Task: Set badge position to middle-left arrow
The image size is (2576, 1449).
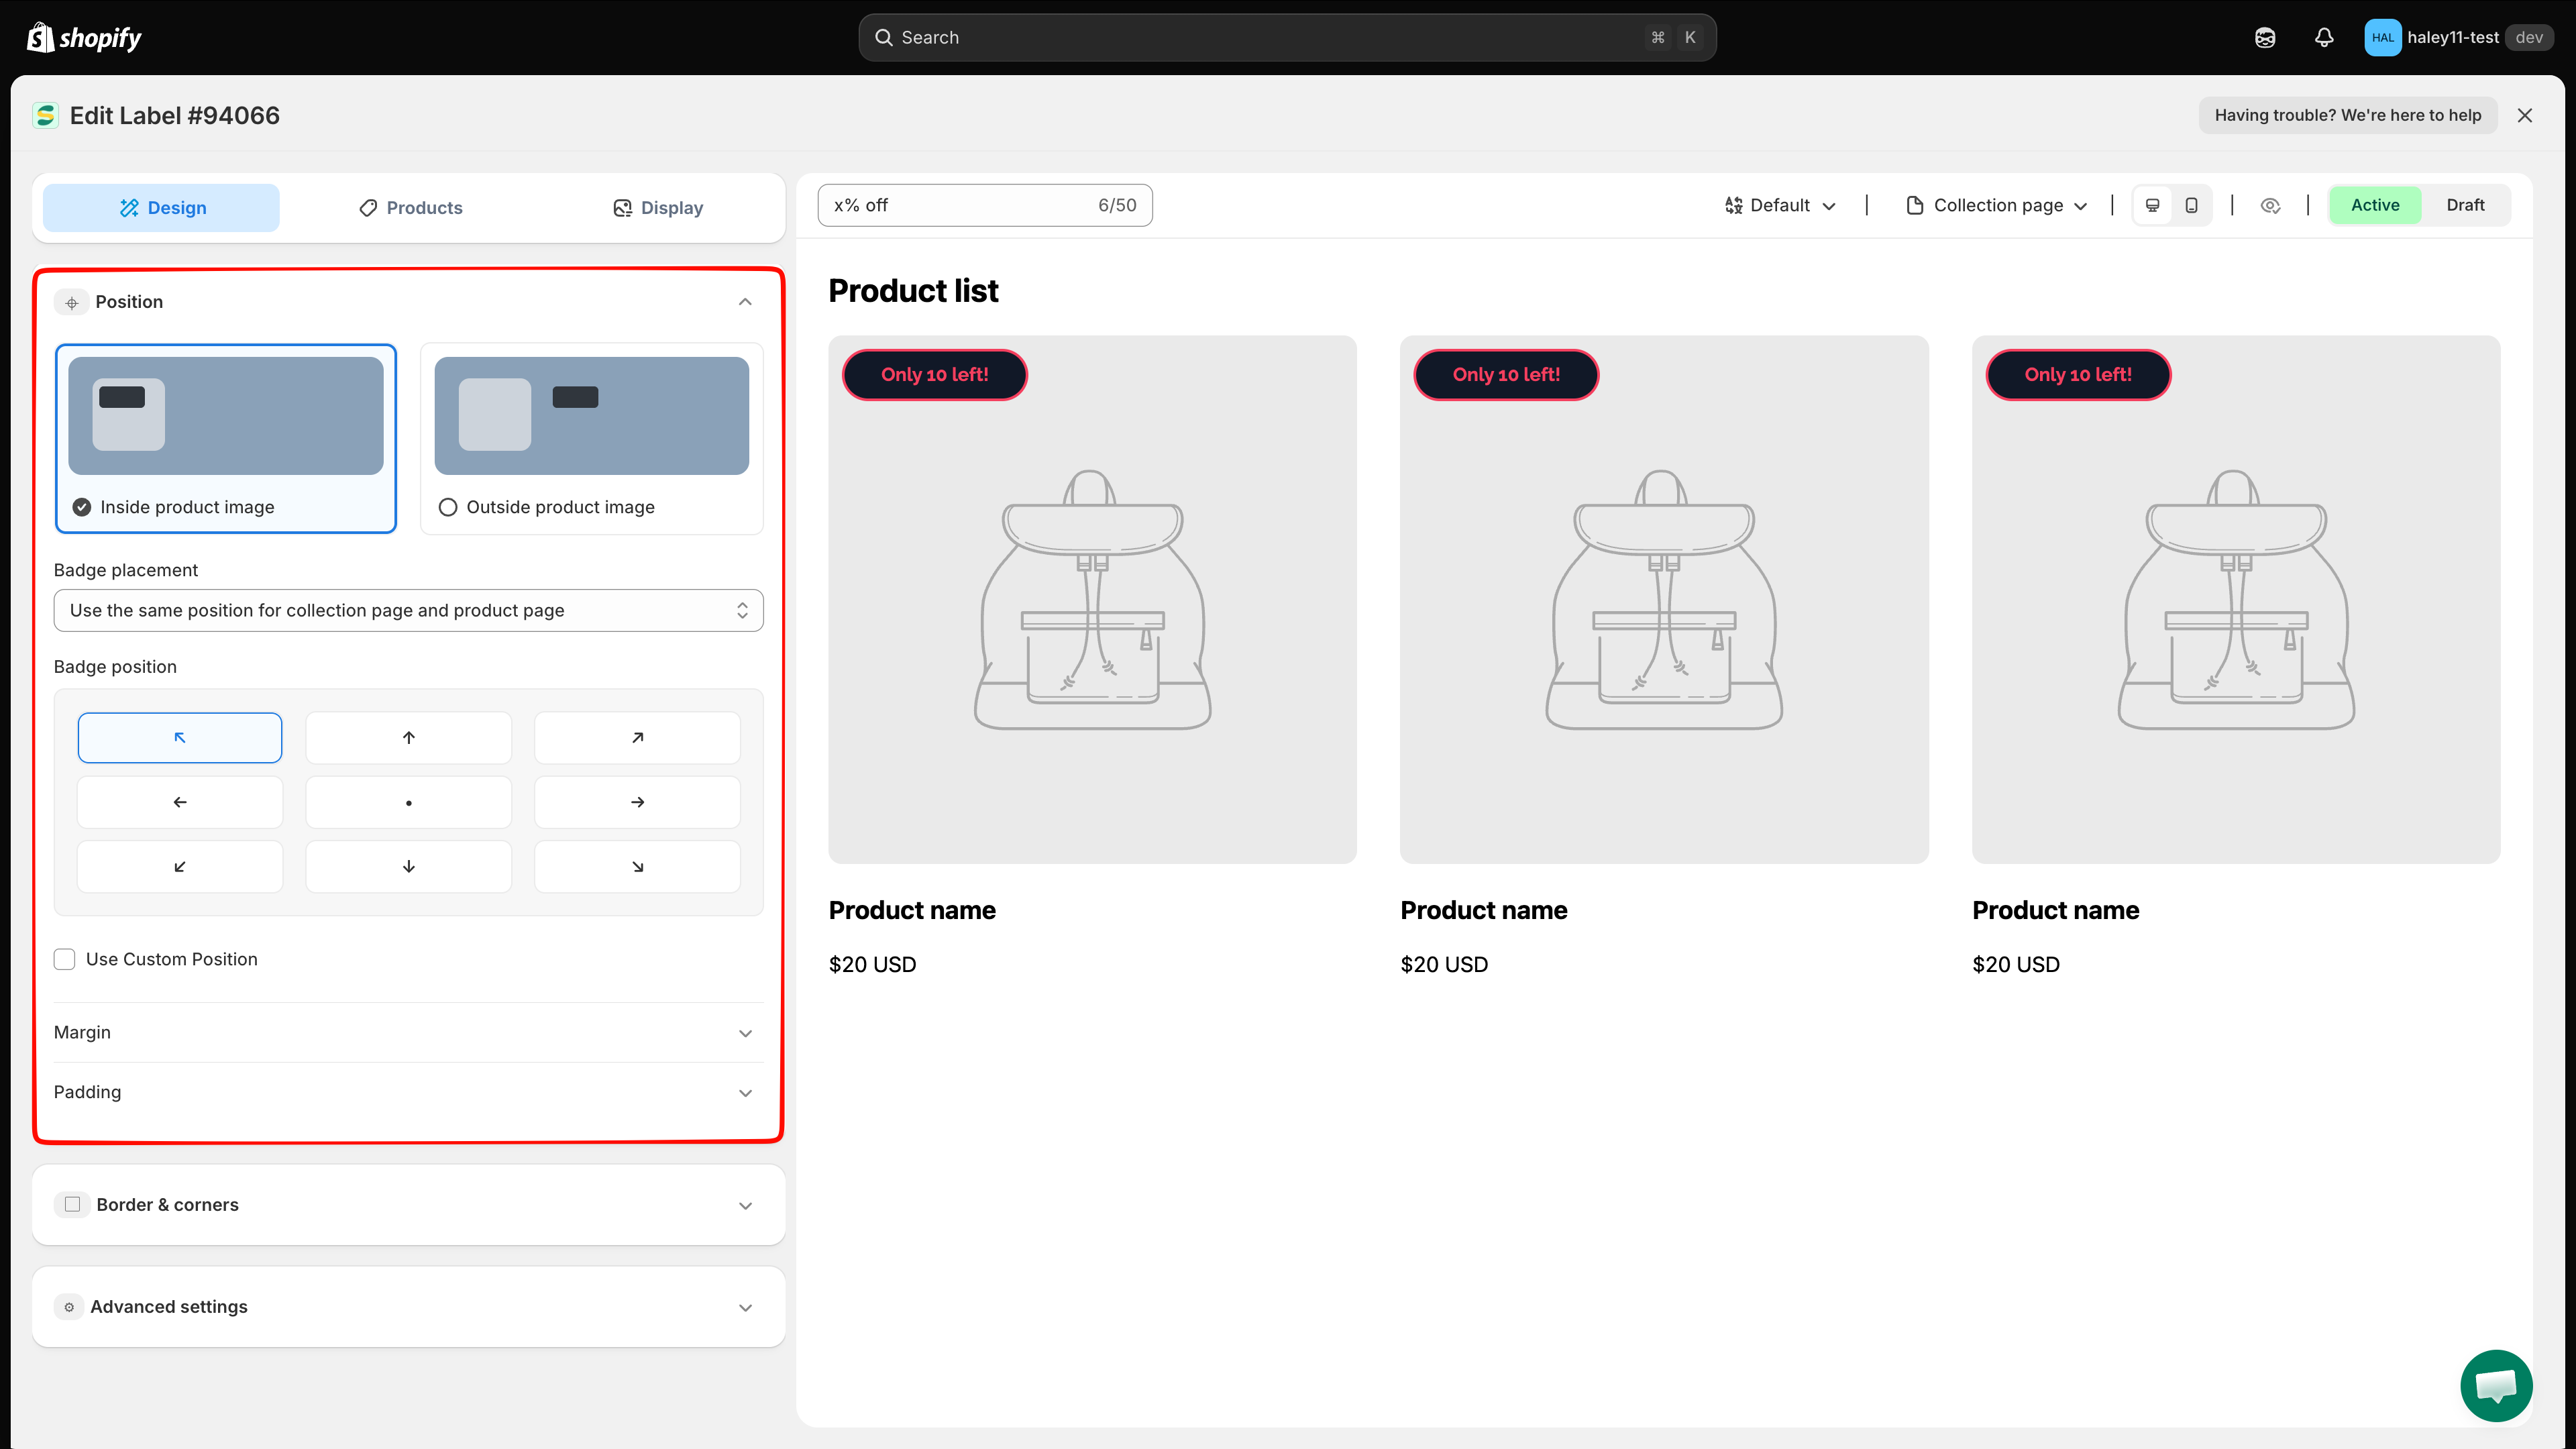Action: (180, 802)
